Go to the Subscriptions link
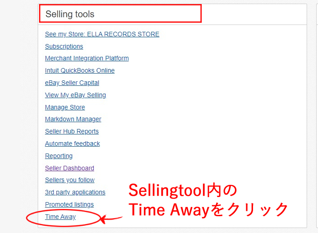Screen dimensions: 318x233 tap(64, 46)
